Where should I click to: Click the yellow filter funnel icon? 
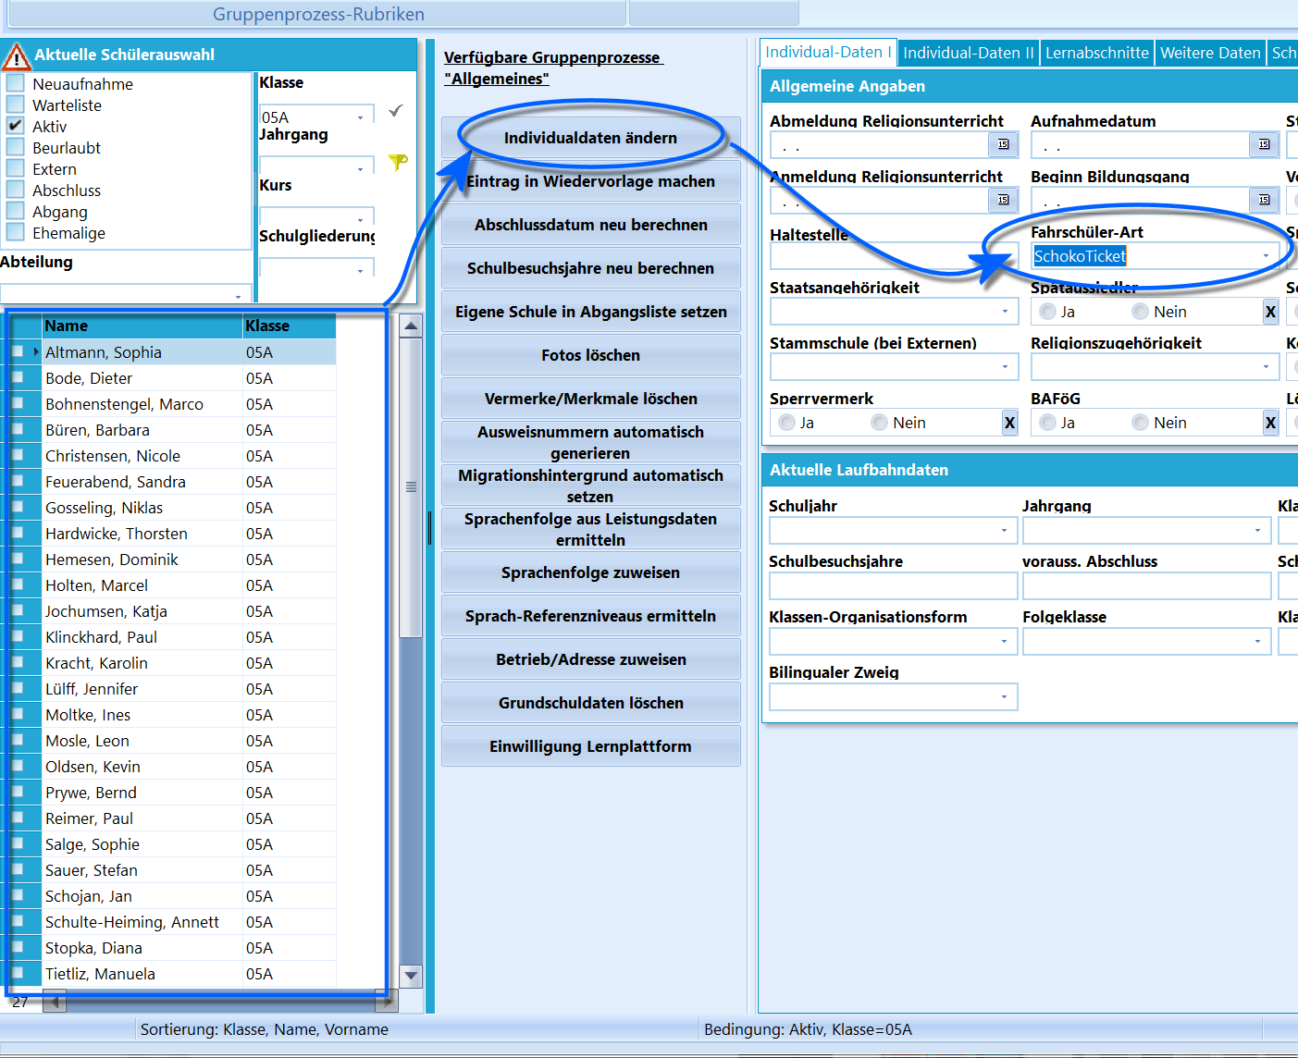[x=398, y=163]
